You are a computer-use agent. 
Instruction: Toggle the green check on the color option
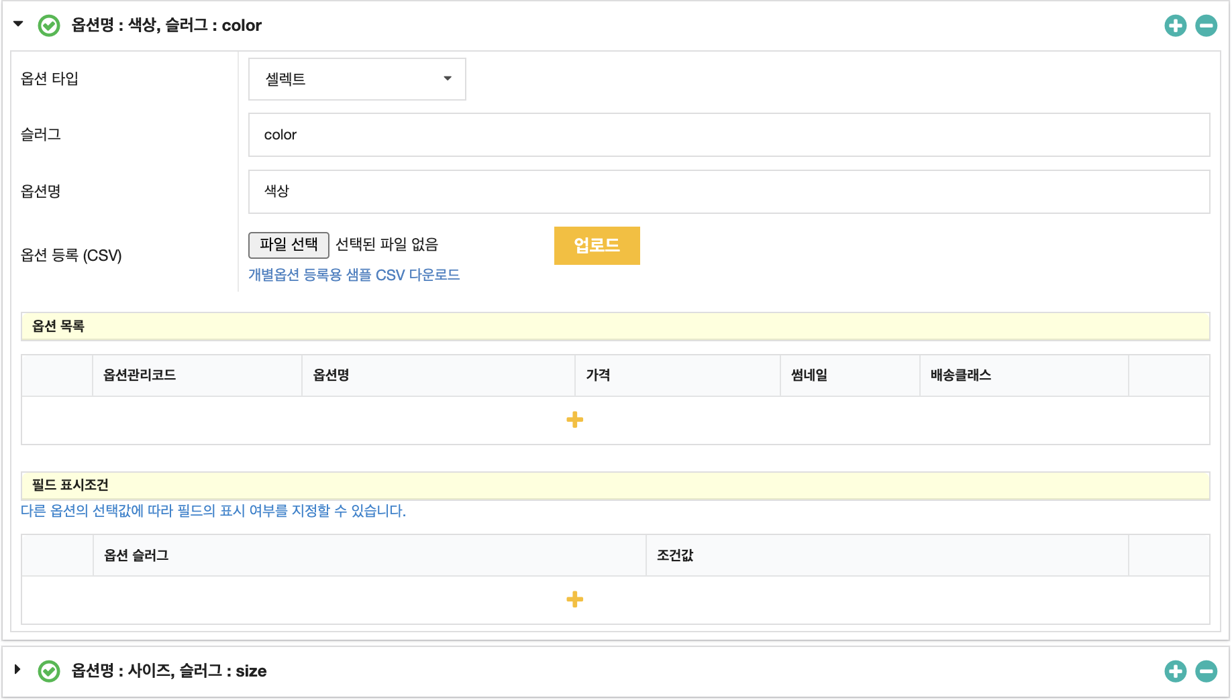[49, 26]
